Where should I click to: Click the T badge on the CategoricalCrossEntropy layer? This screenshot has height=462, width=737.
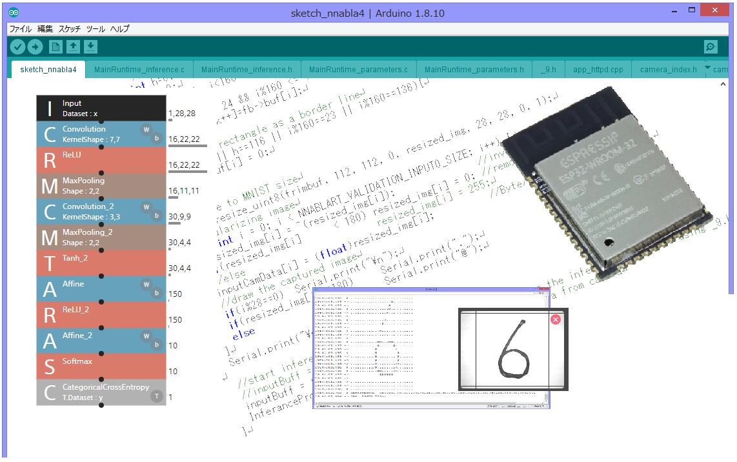157,397
